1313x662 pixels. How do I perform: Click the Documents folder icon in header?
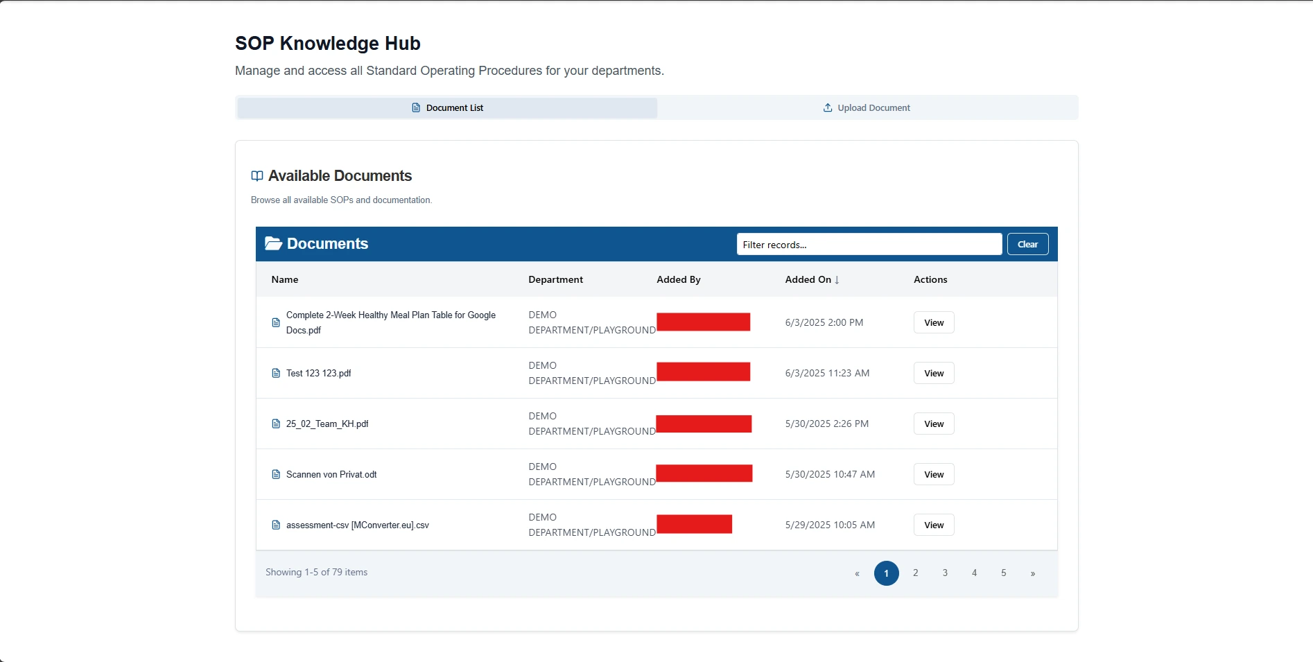point(273,243)
